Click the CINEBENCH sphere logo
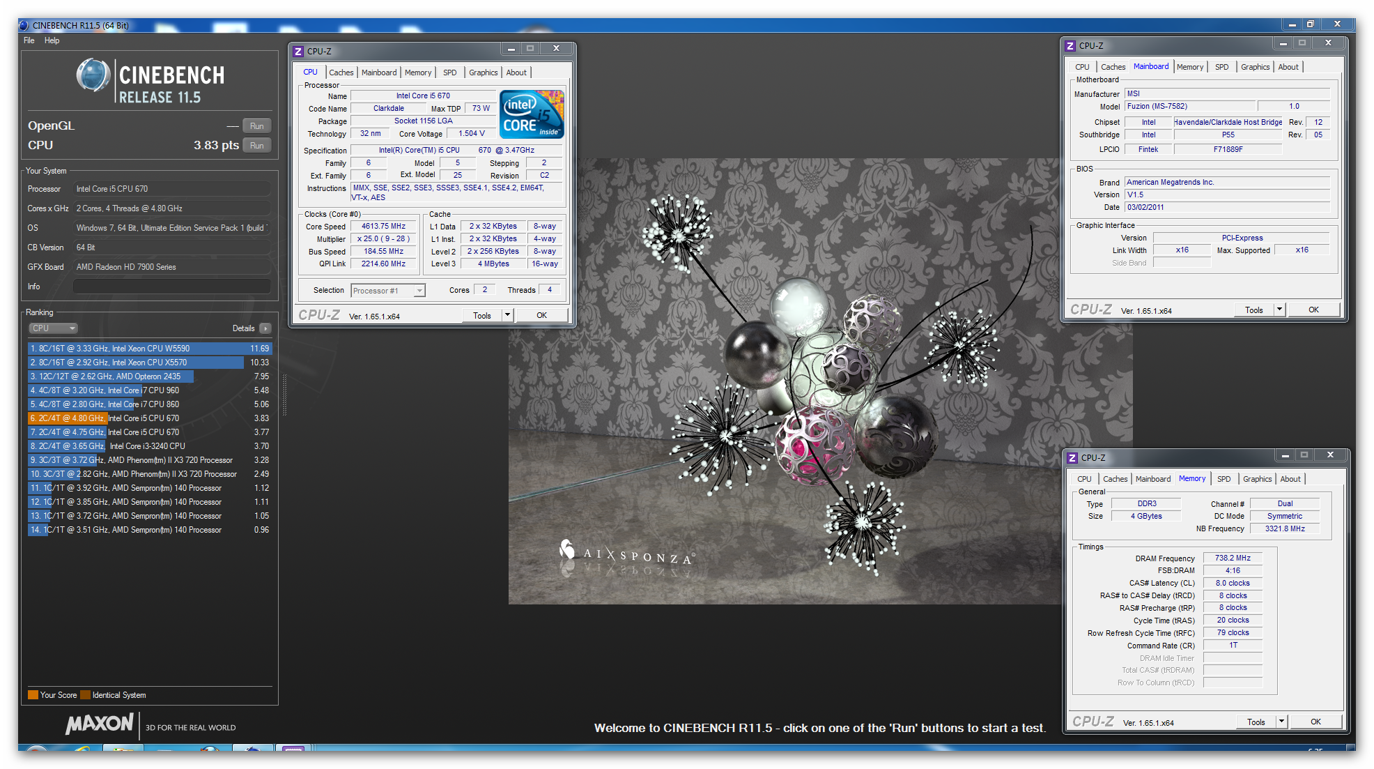This screenshot has width=1374, height=769. coord(93,75)
